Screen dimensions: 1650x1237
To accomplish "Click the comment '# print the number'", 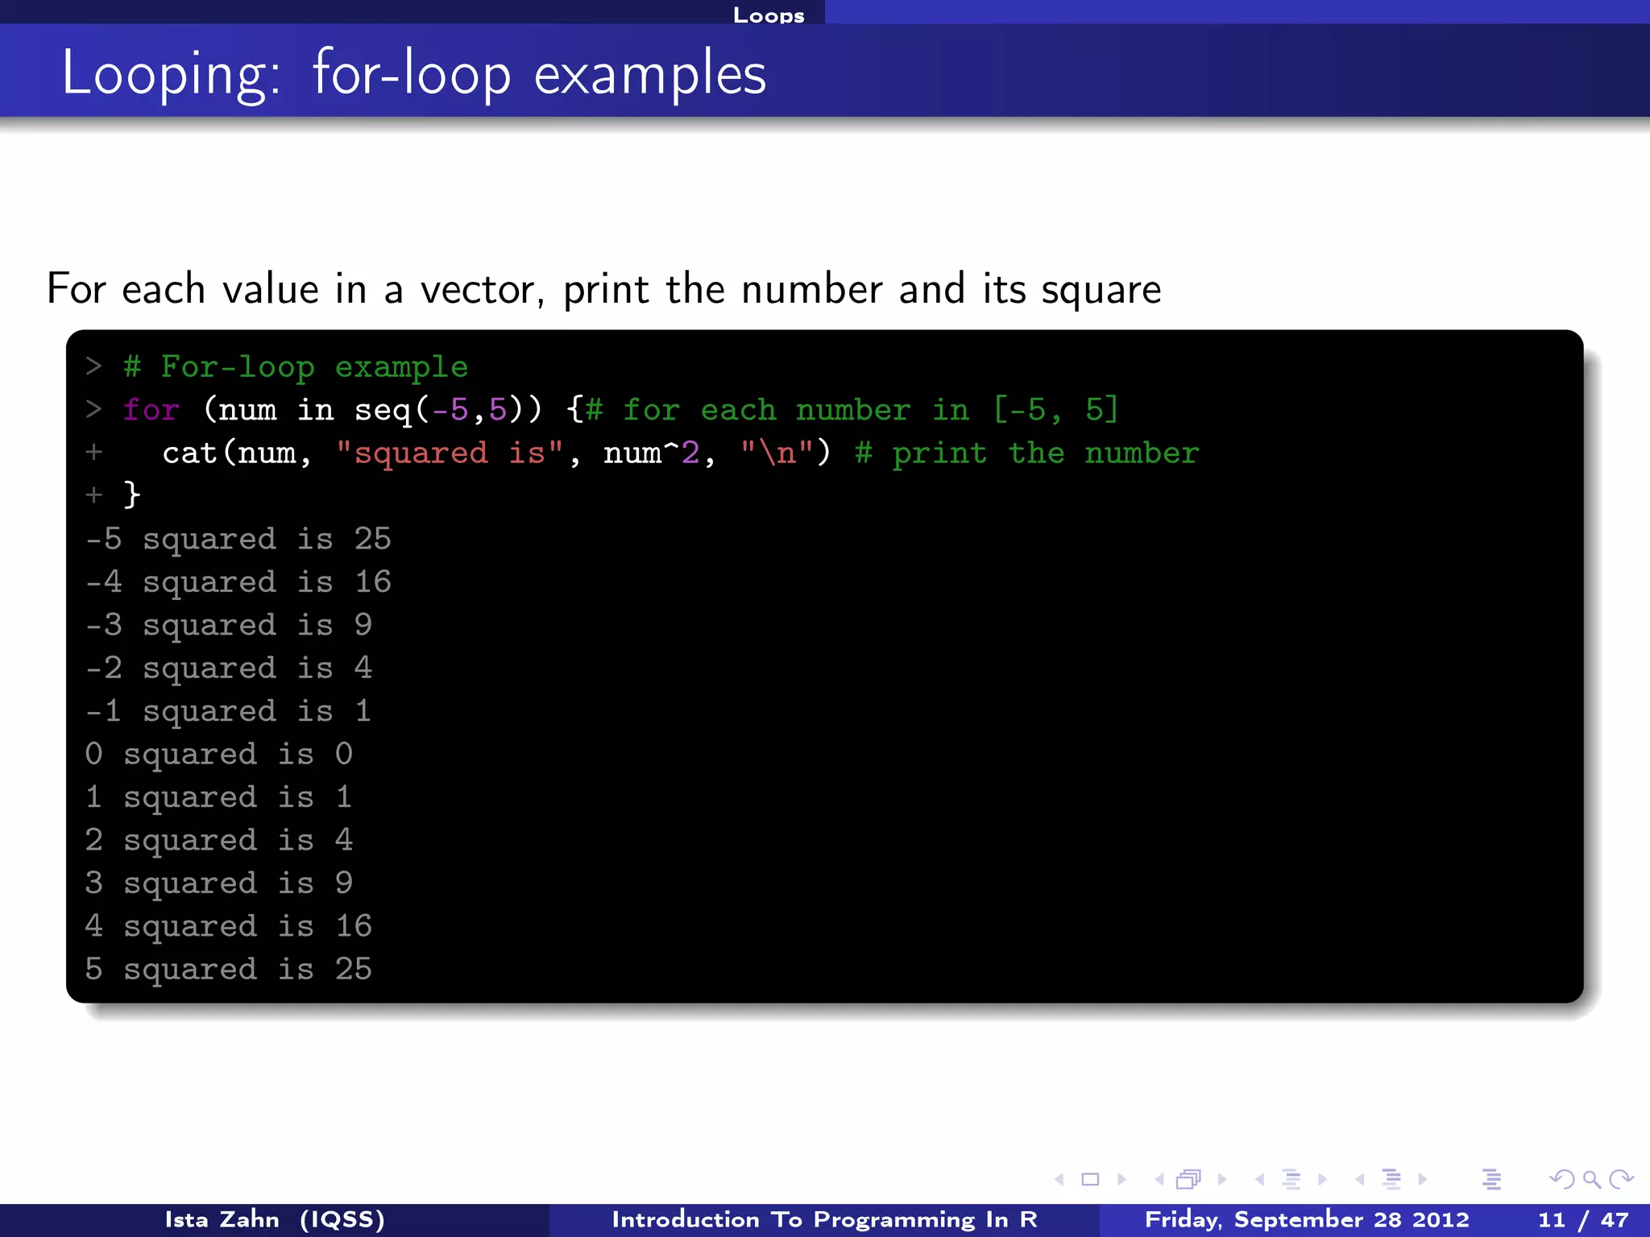I will [1026, 453].
